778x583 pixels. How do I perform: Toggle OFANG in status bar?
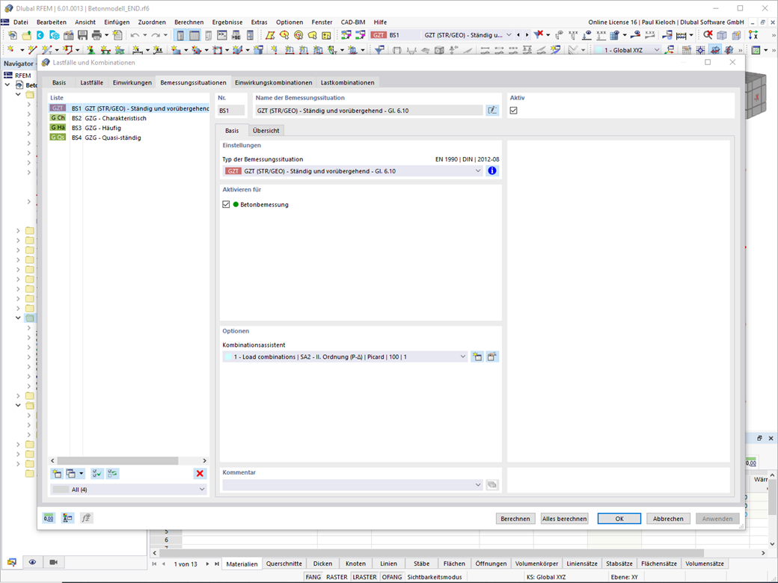392,577
